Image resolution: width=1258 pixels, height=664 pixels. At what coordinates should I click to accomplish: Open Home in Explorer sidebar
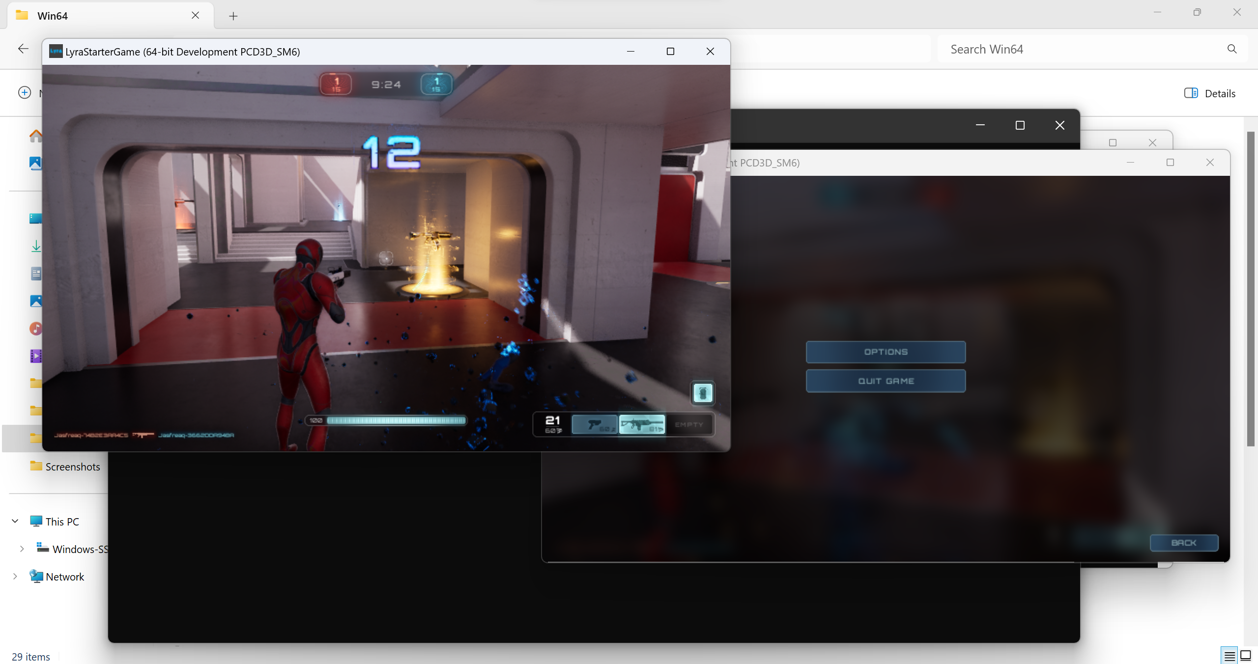[36, 136]
